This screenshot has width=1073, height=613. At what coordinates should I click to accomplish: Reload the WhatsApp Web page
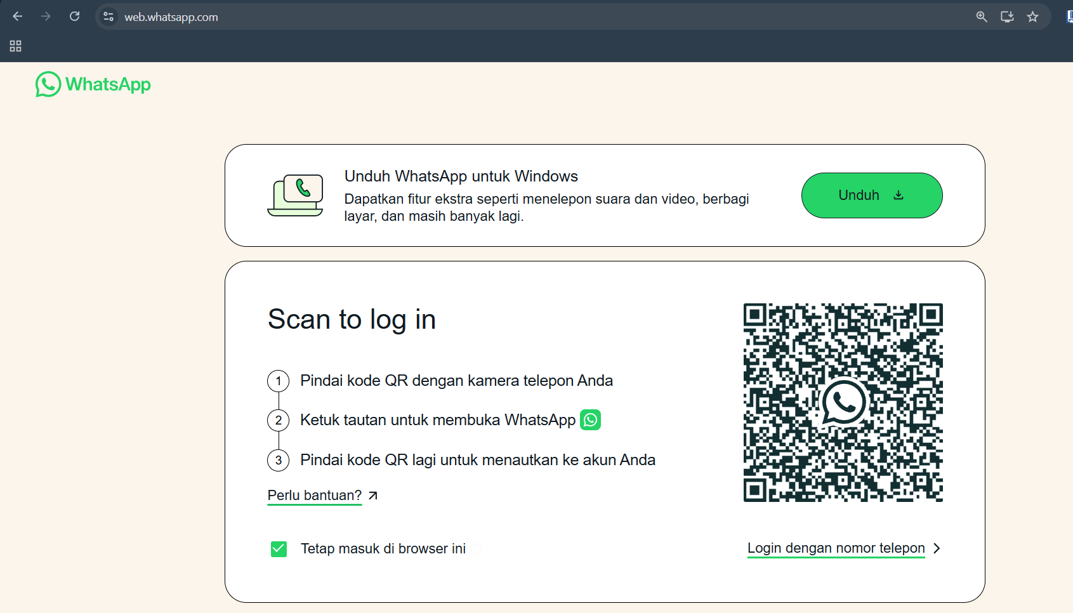[74, 16]
